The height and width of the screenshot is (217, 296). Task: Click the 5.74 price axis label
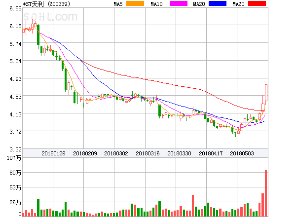pyautogui.click(x=15, y=44)
